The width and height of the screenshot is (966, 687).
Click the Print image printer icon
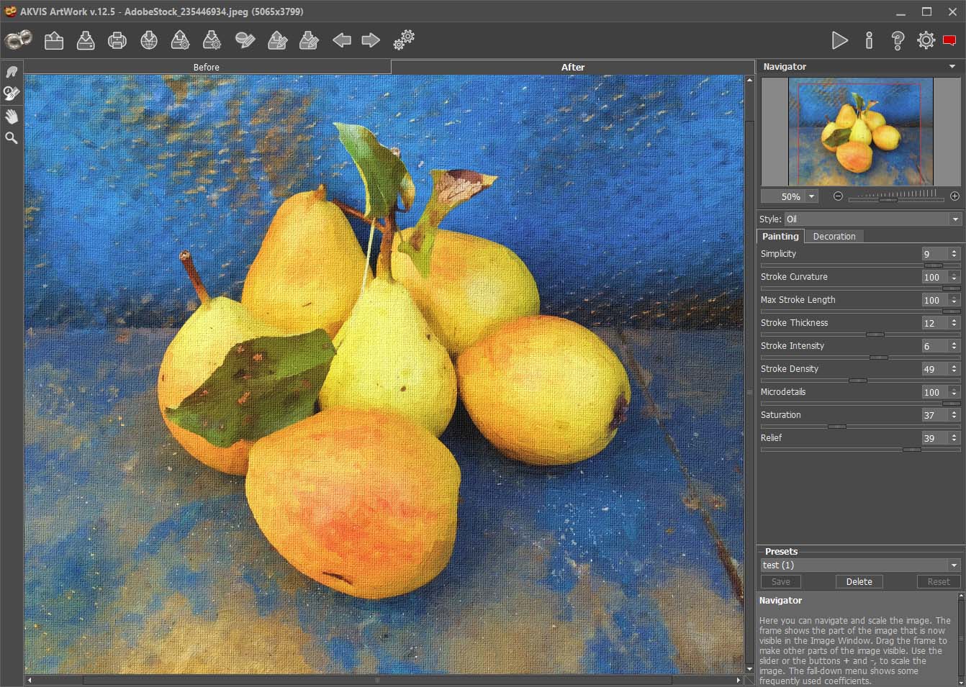pyautogui.click(x=117, y=40)
